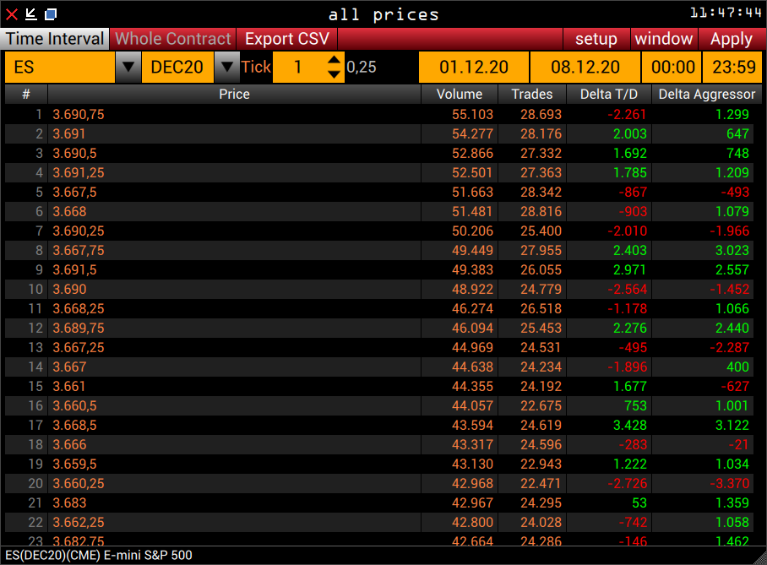The image size is (767, 565).
Task: Sort by the Volume column header
Action: click(460, 94)
